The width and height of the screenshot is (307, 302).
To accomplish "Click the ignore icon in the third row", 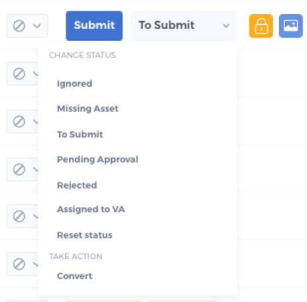I will (x=19, y=122).
